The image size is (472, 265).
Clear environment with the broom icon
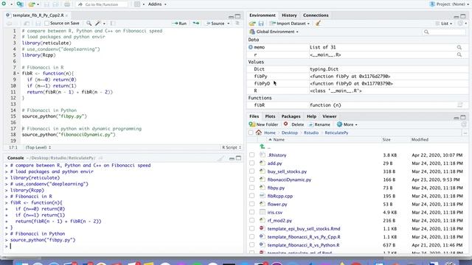tap(318, 23)
